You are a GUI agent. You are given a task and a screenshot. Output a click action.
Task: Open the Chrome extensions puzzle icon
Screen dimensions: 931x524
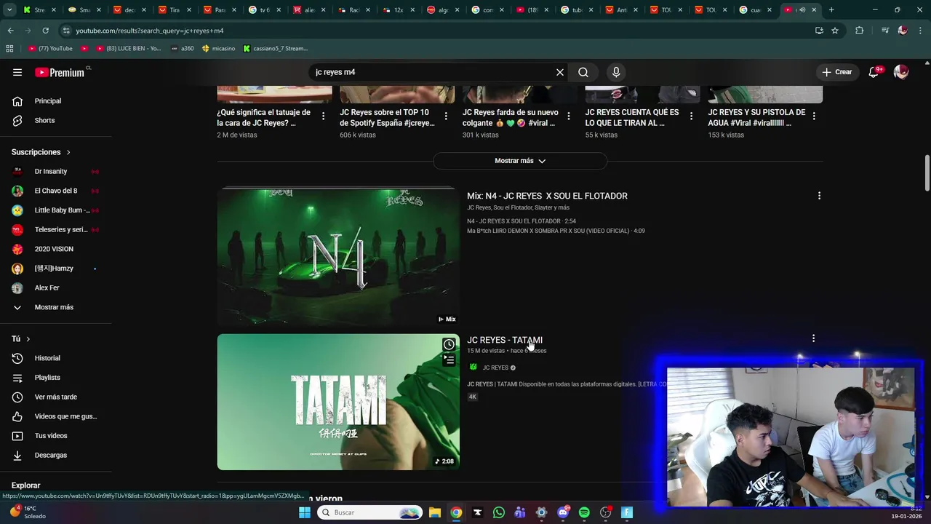point(860,31)
